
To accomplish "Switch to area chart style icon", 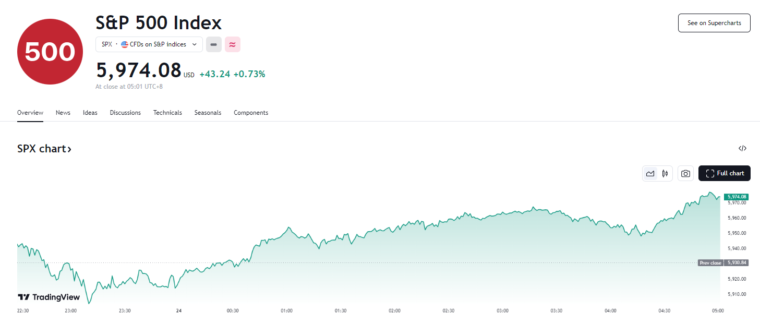I will (x=650, y=174).
